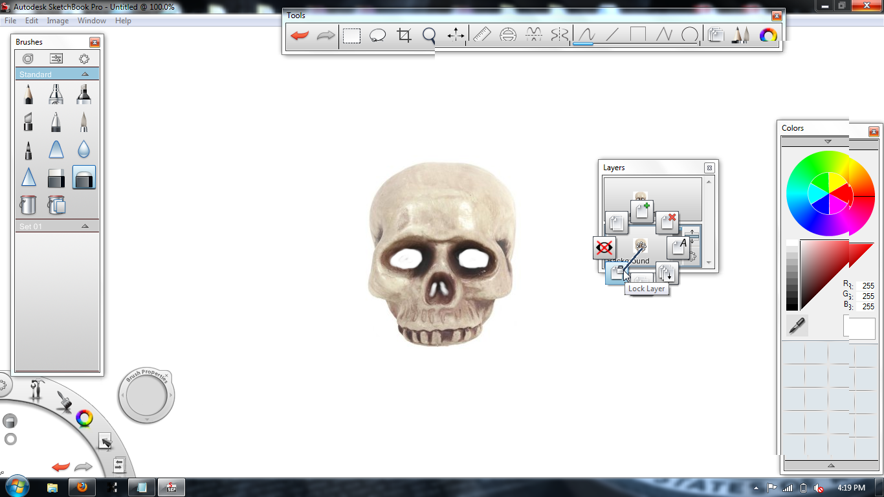Select the Ballpoint pen brush

click(56, 122)
